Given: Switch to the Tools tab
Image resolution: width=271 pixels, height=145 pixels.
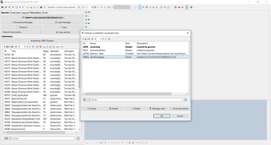Looking at the screenshot, I should 45,13.
